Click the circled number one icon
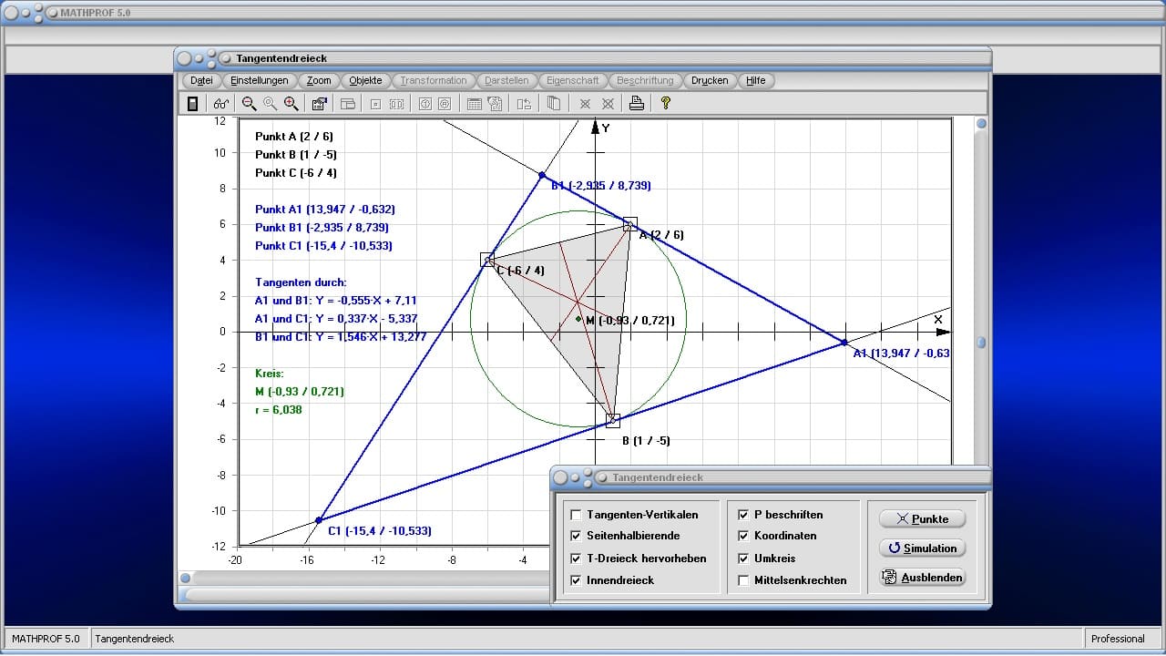Viewport: 1166px width, 656px height. [424, 104]
